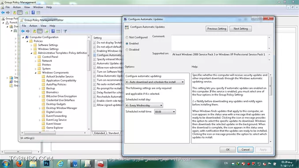
Task: Collapse Windows Components tree node
Action: tap(36, 73)
